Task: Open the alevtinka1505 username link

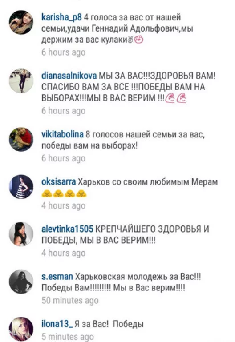Action: (67, 229)
